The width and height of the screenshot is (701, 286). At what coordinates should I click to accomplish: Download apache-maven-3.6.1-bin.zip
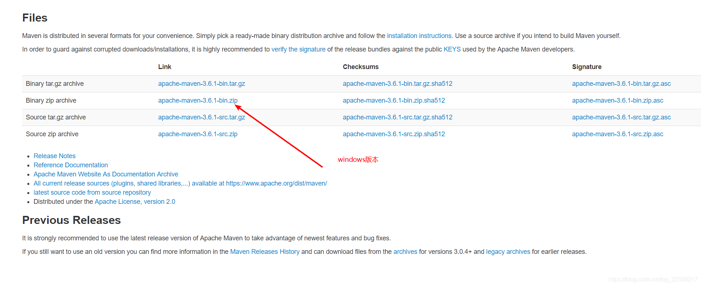(198, 100)
